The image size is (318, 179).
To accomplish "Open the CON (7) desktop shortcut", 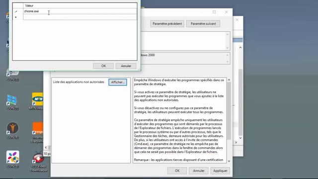I will [x=12, y=102].
